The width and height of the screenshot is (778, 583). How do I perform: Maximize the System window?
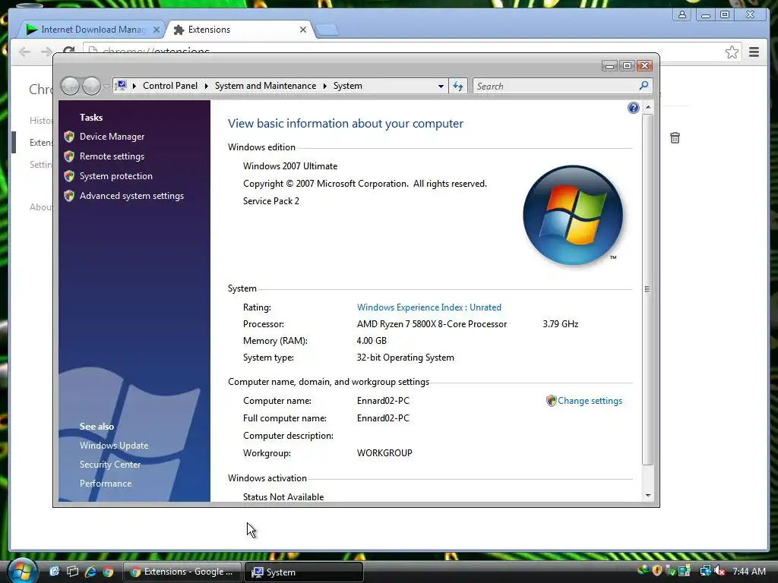click(x=627, y=65)
